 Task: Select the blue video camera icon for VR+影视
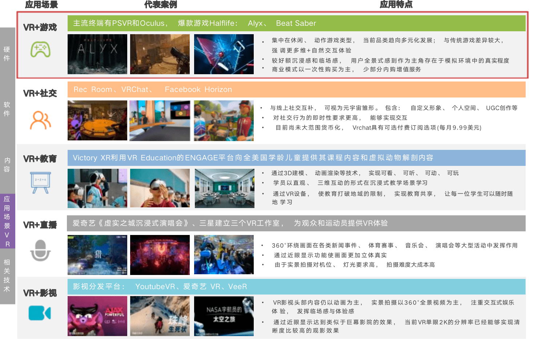pyautogui.click(x=39, y=313)
